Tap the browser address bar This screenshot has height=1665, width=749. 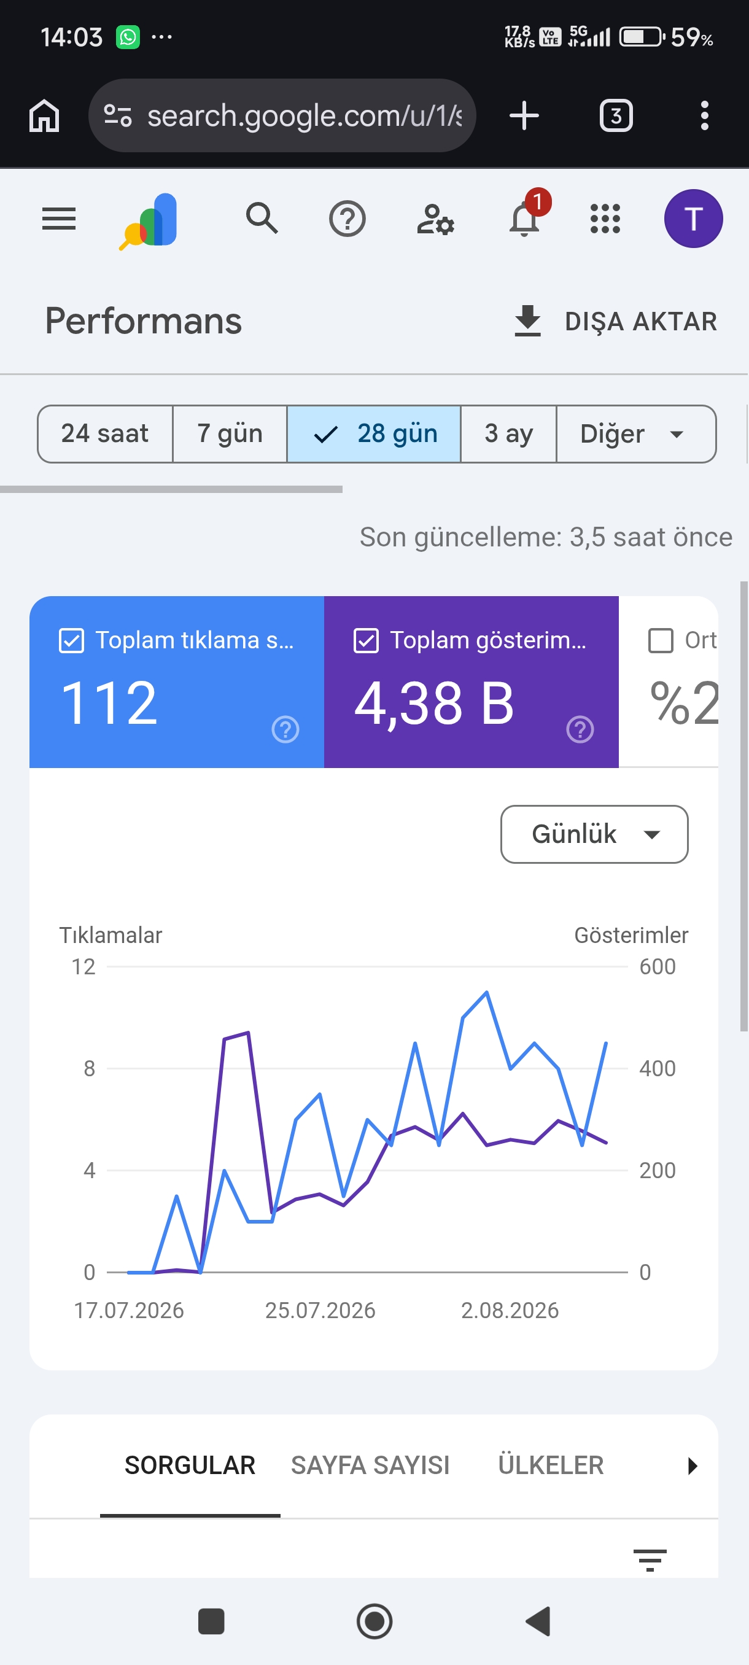point(282,115)
